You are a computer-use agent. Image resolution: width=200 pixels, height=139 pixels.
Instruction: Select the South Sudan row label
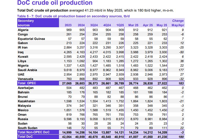click(27, 128)
